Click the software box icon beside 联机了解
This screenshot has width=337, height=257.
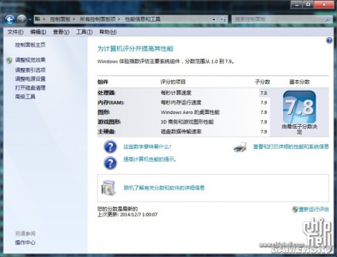click(109, 188)
